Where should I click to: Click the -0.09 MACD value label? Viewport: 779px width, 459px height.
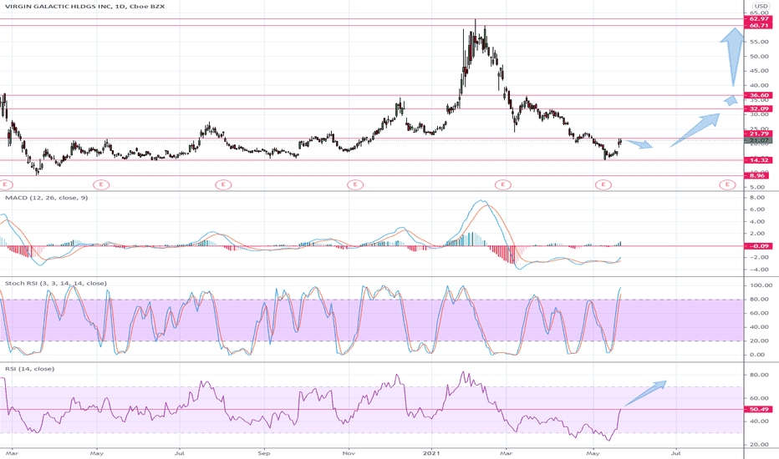point(758,245)
